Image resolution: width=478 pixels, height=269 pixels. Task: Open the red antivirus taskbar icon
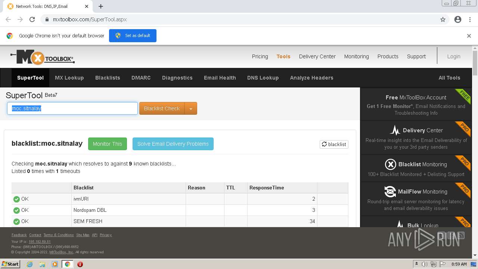[x=80, y=264]
